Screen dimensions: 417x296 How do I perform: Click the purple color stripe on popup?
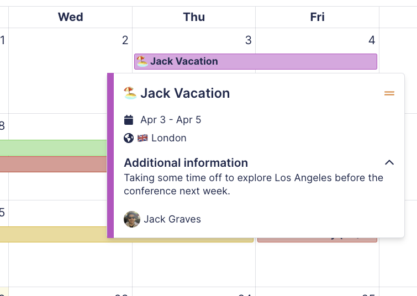coord(110,156)
